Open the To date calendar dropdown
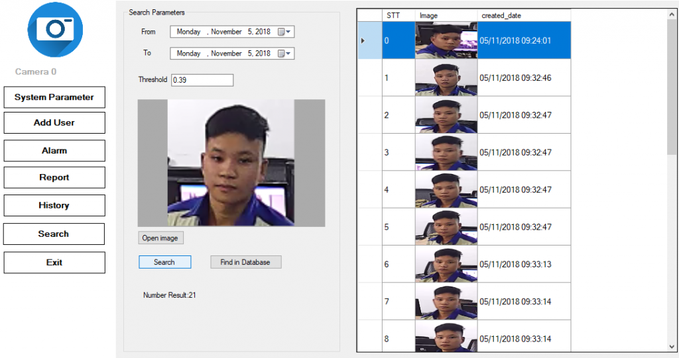The height and width of the screenshot is (358, 679). [285, 54]
